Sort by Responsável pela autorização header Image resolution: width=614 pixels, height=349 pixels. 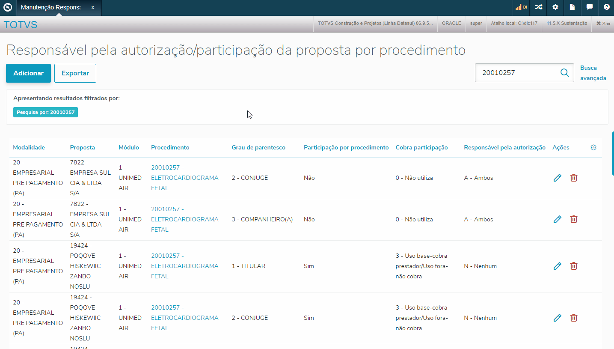(x=504, y=147)
